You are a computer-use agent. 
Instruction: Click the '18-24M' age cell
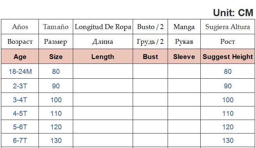coord(20,72)
